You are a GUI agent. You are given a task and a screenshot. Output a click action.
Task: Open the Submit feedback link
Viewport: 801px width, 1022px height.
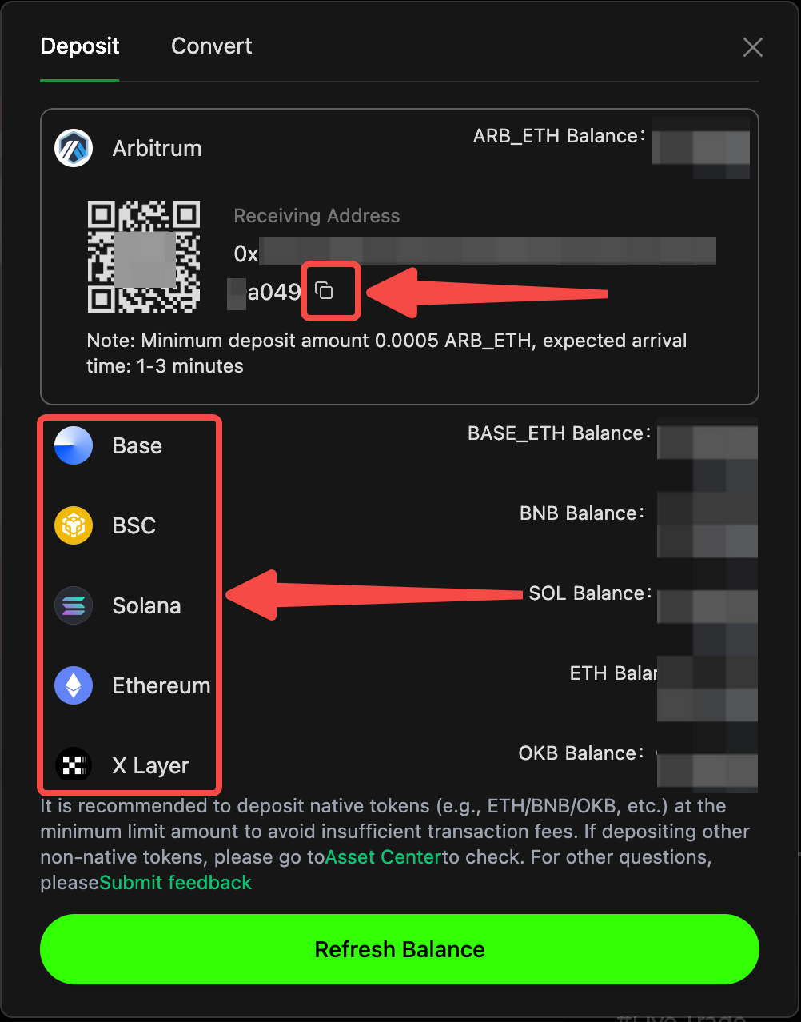(175, 883)
